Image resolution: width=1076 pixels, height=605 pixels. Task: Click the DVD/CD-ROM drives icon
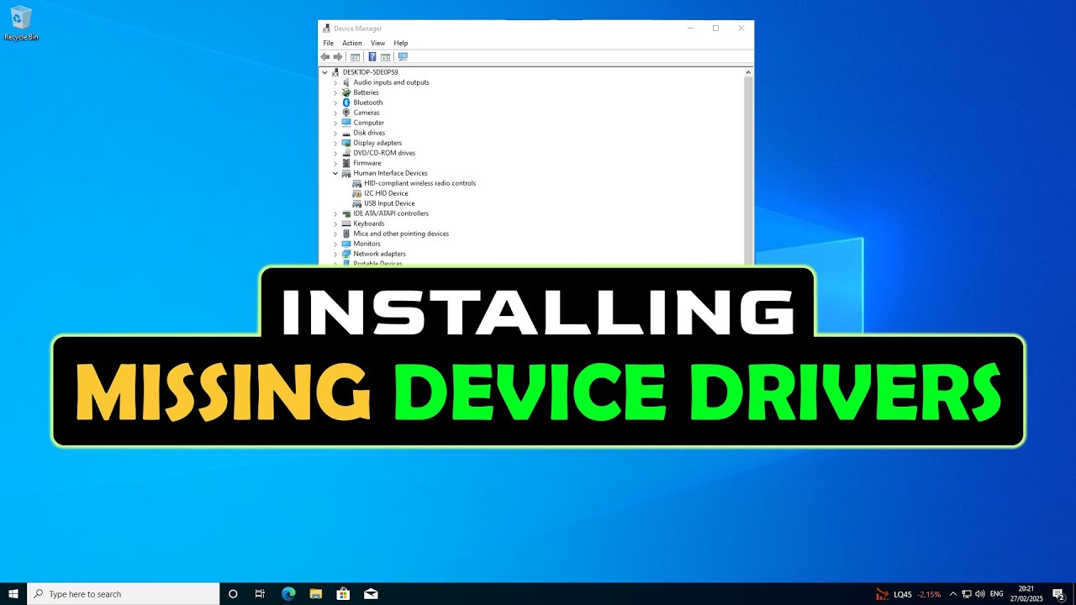[346, 153]
